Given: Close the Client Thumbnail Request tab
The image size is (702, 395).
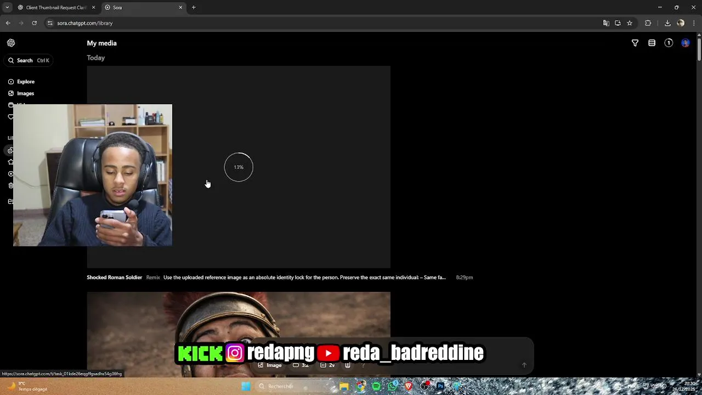Looking at the screenshot, I should tap(93, 8).
